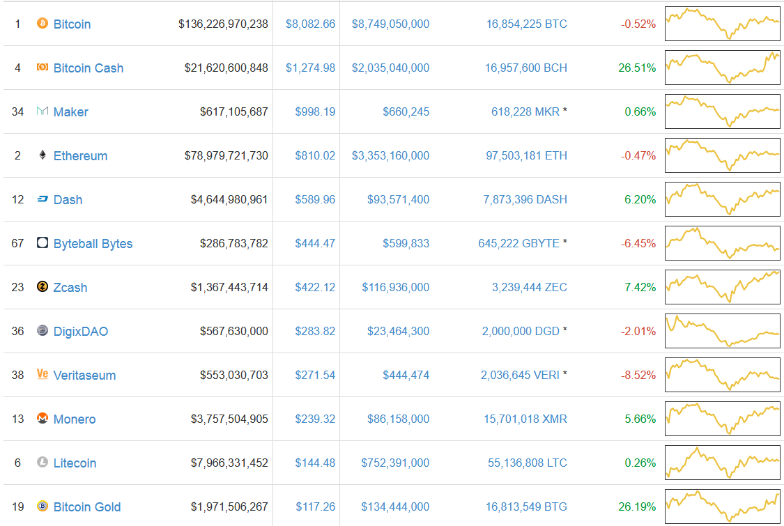Click Bitcoin price $8,082.66
The height and width of the screenshot is (526, 784).
[311, 24]
